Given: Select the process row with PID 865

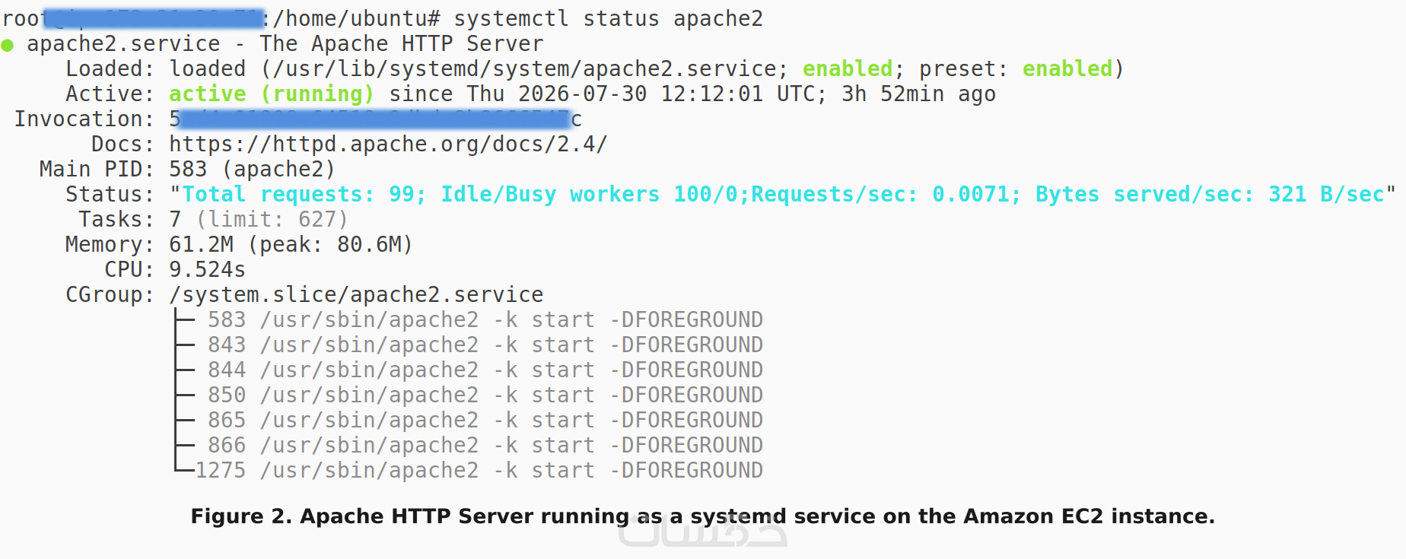Looking at the screenshot, I should coord(485,421).
